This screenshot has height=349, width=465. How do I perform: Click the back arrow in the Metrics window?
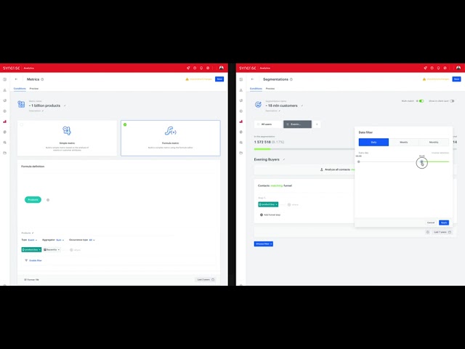tap(16, 79)
